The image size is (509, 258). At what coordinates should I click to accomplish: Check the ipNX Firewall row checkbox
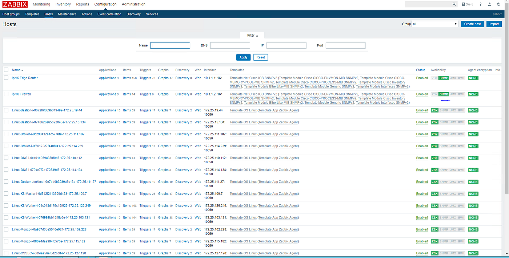[6, 94]
